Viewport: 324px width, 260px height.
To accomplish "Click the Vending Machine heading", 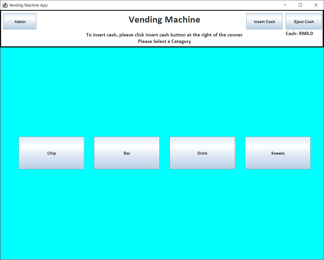I will click(164, 20).
